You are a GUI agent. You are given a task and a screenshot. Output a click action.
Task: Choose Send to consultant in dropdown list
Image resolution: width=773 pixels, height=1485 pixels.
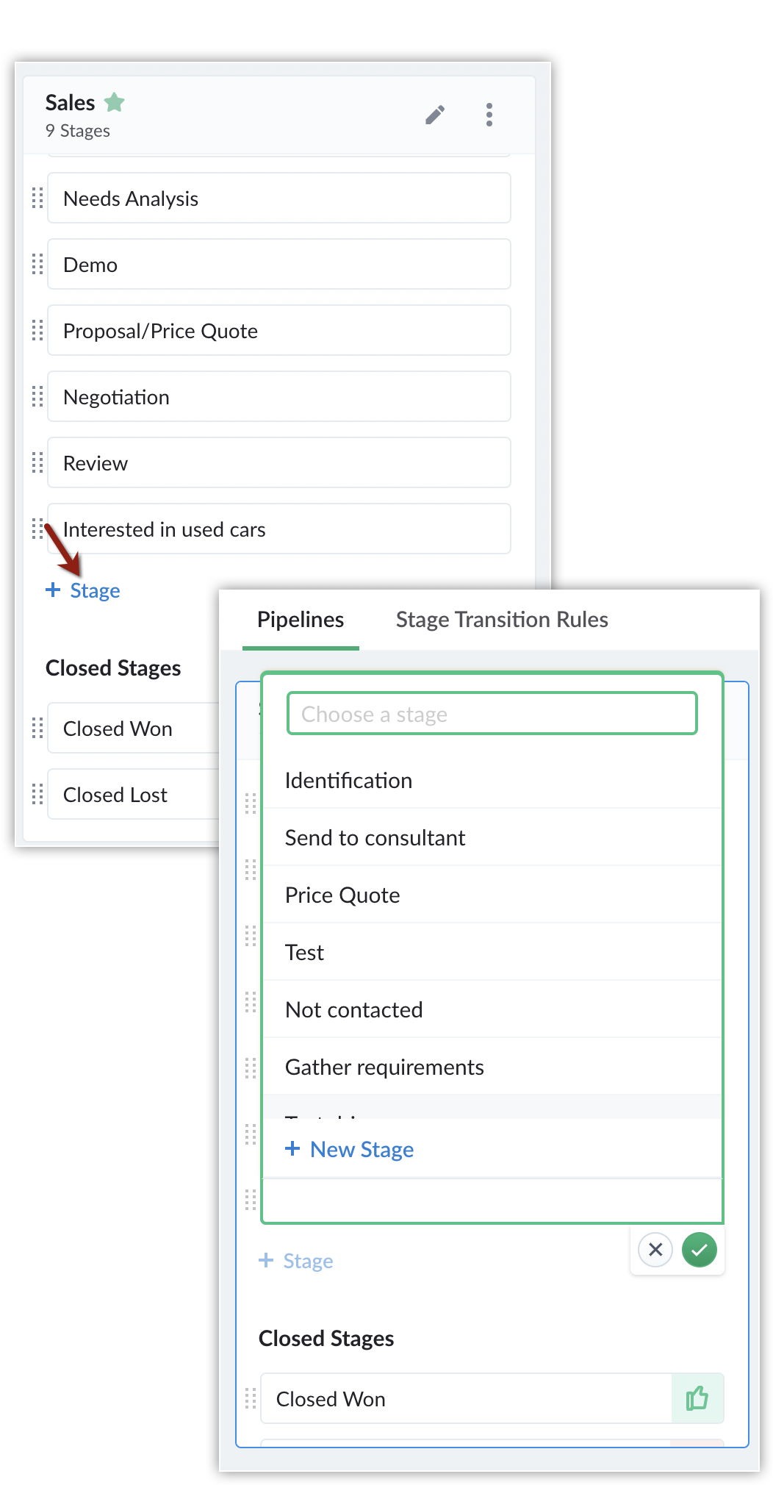click(375, 838)
